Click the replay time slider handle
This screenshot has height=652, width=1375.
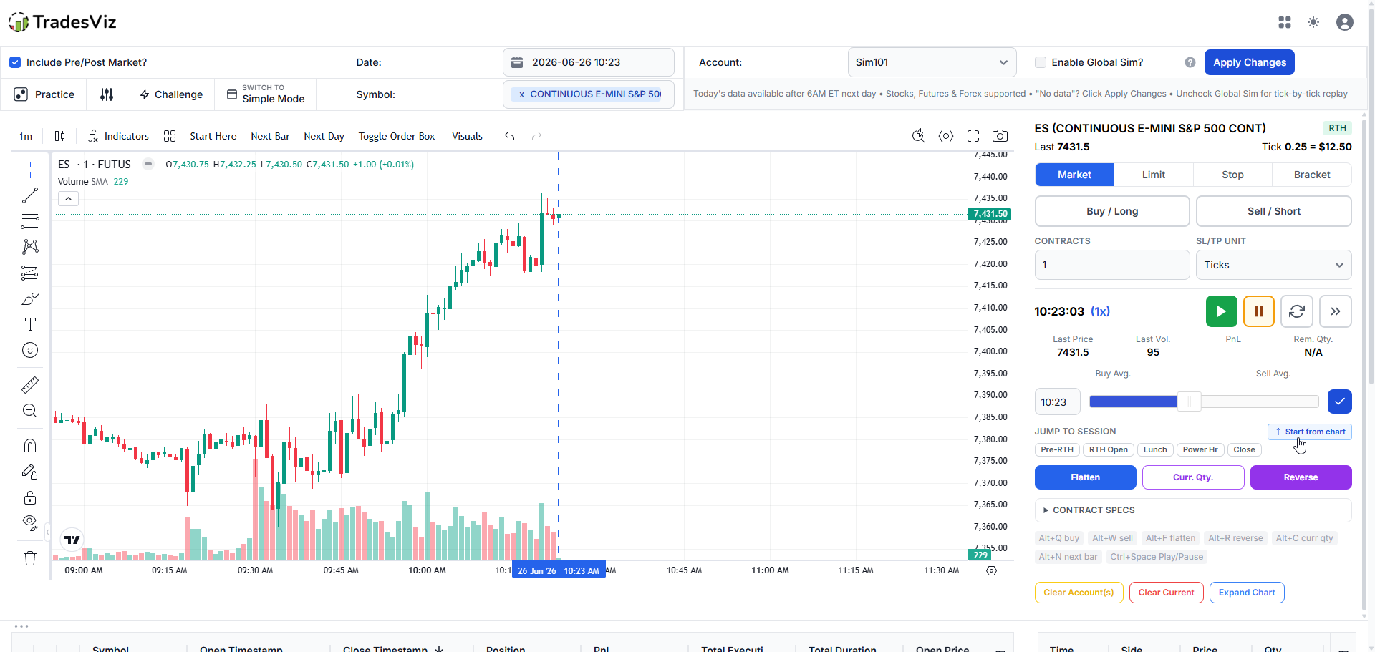tap(1190, 402)
